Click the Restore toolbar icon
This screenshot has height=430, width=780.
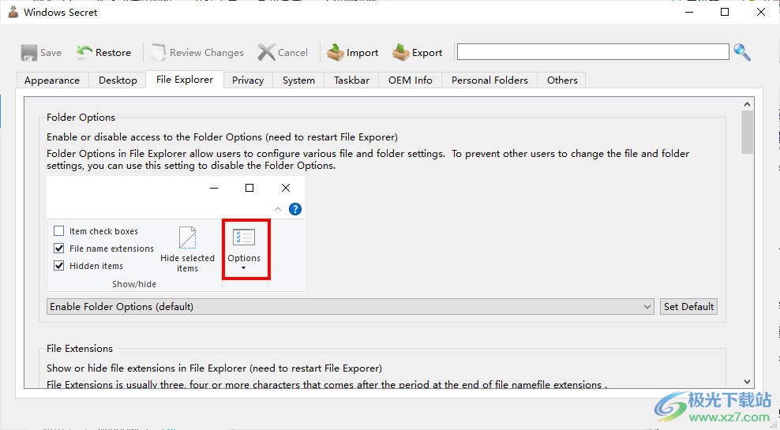tap(84, 53)
